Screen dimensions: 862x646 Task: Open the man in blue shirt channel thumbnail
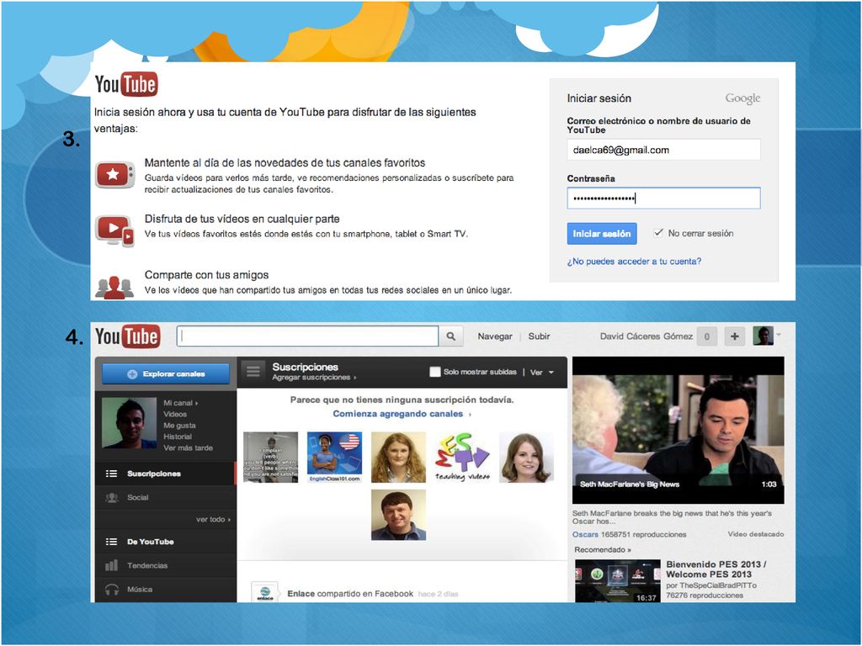[x=398, y=516]
